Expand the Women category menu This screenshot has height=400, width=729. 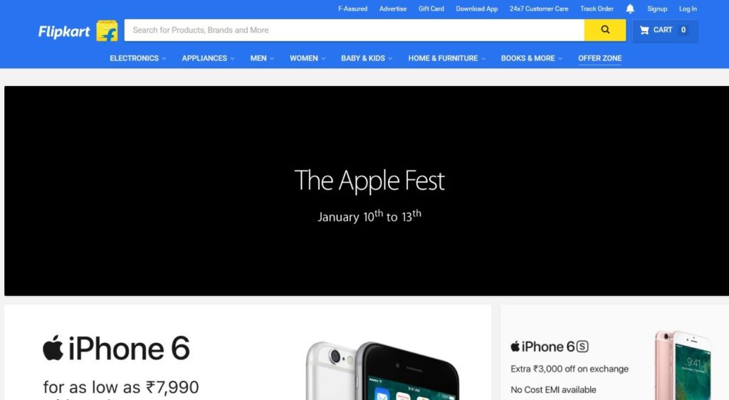coord(308,58)
